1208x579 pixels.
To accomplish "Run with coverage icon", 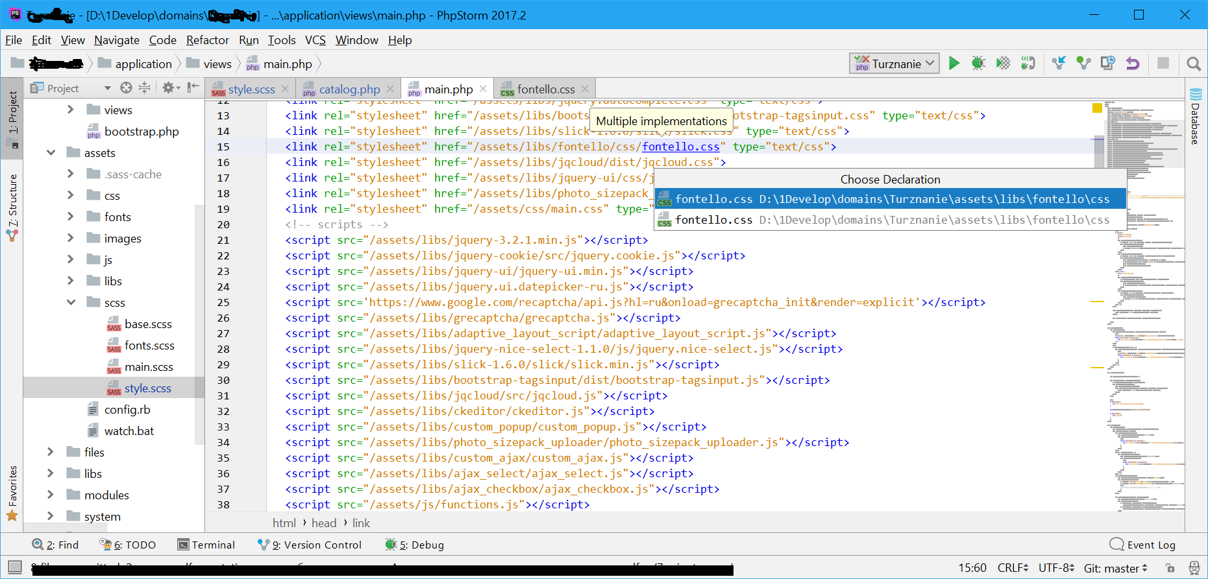I will tap(1003, 63).
